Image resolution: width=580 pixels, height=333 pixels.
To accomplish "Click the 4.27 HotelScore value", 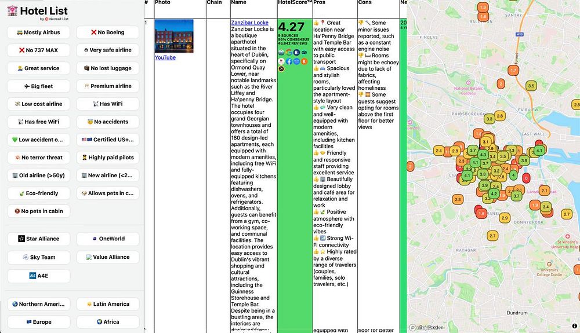I will click(x=291, y=27).
